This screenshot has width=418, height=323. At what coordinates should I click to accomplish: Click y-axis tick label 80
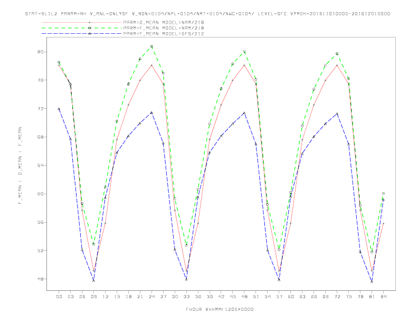tap(40, 52)
